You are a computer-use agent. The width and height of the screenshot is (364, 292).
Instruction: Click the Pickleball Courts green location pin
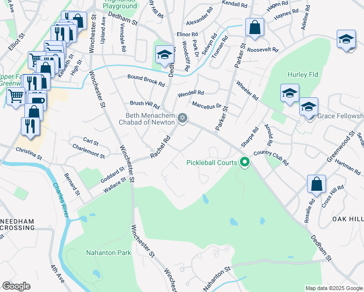point(245,162)
